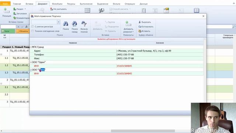236x133 pixels.
Task: Click the Вырезать scissors icon
Action: click(140, 22)
